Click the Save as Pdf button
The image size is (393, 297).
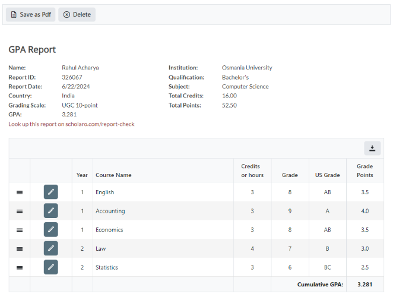click(x=30, y=15)
